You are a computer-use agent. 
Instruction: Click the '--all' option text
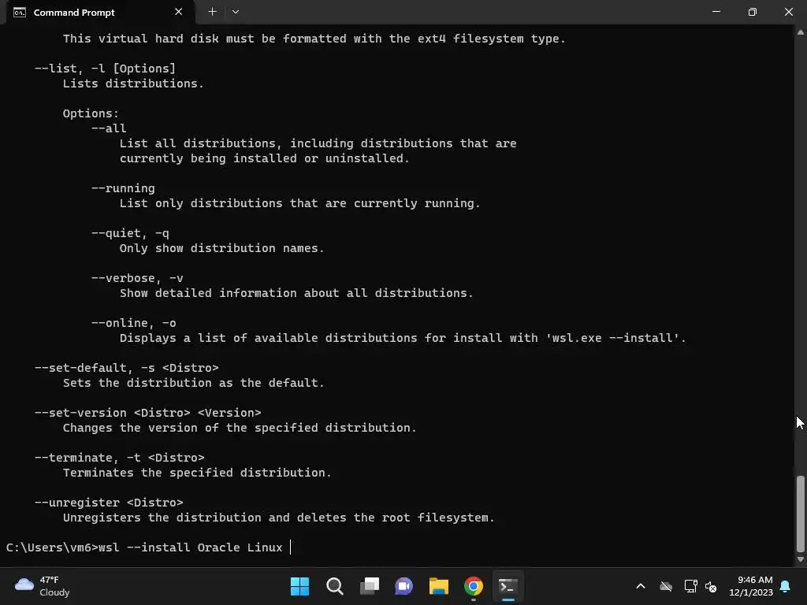tap(109, 128)
